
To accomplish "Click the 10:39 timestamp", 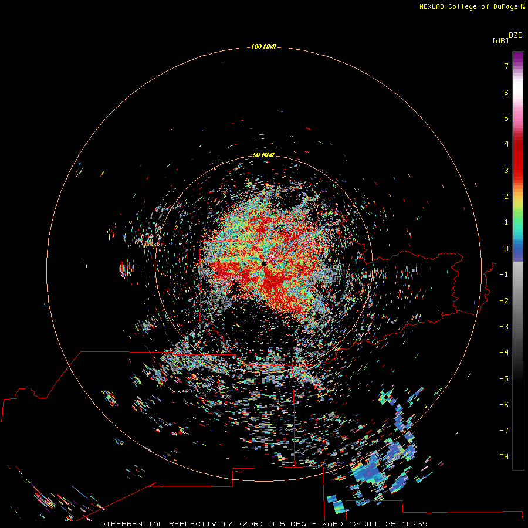I will point(415,524).
